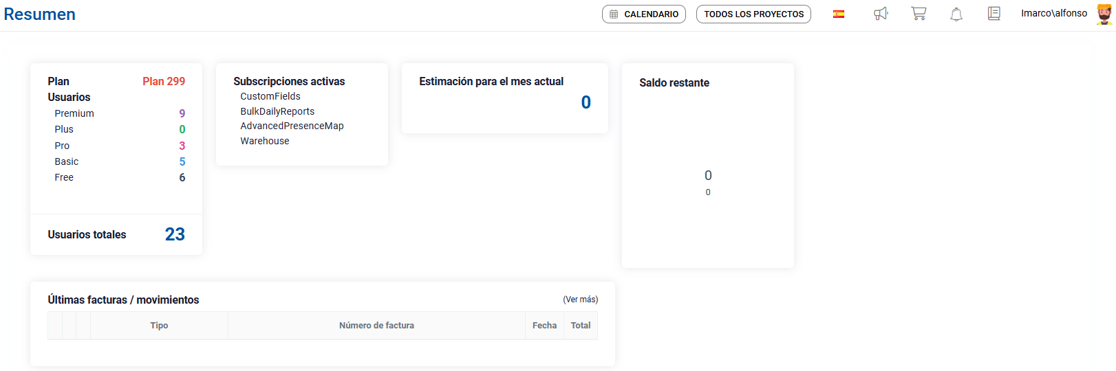Click the calendar icon in Calendario button

pos(614,14)
